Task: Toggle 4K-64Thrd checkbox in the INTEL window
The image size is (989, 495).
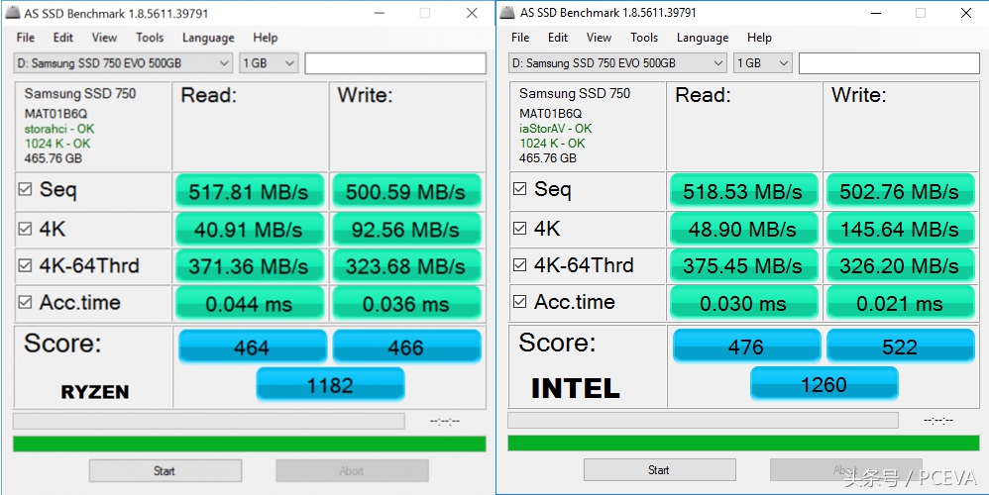Action: 519,264
